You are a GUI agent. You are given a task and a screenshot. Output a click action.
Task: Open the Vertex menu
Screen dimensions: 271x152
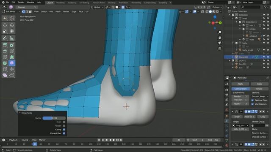click(66, 11)
